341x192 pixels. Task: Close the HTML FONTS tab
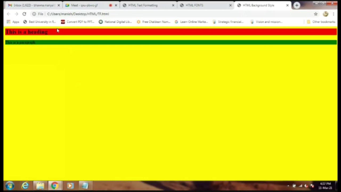230,5
